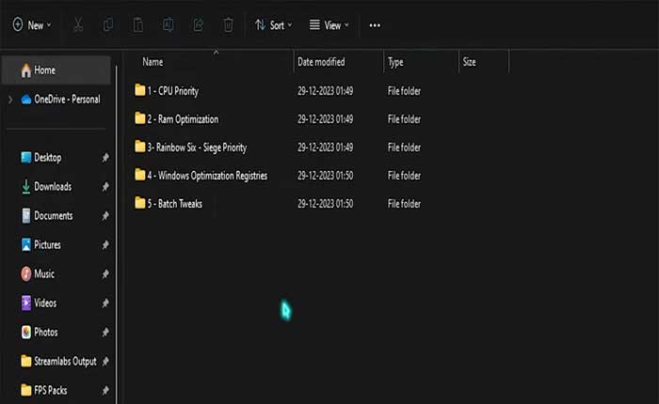
Task: Open the FPS Packs sidebar folder
Action: point(51,390)
